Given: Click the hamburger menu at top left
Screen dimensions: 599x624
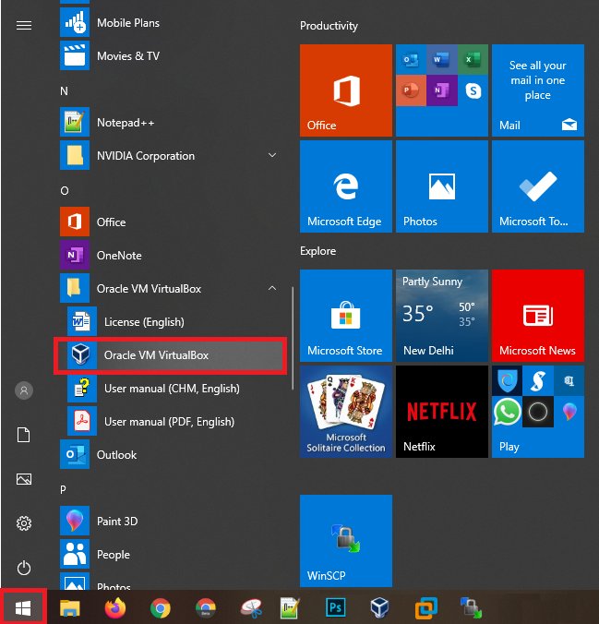Looking at the screenshot, I should [24, 26].
